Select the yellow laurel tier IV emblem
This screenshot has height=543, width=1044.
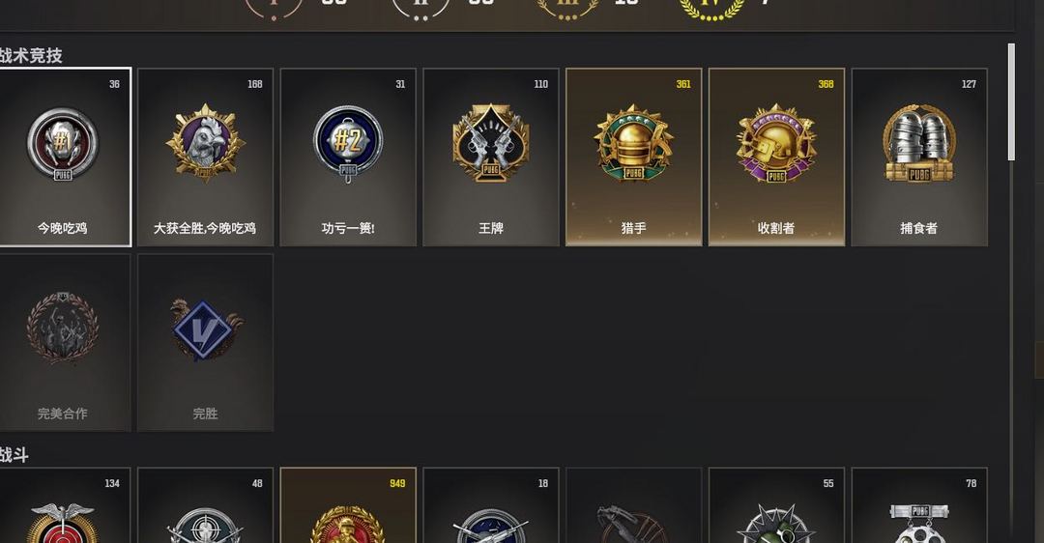[711, 9]
